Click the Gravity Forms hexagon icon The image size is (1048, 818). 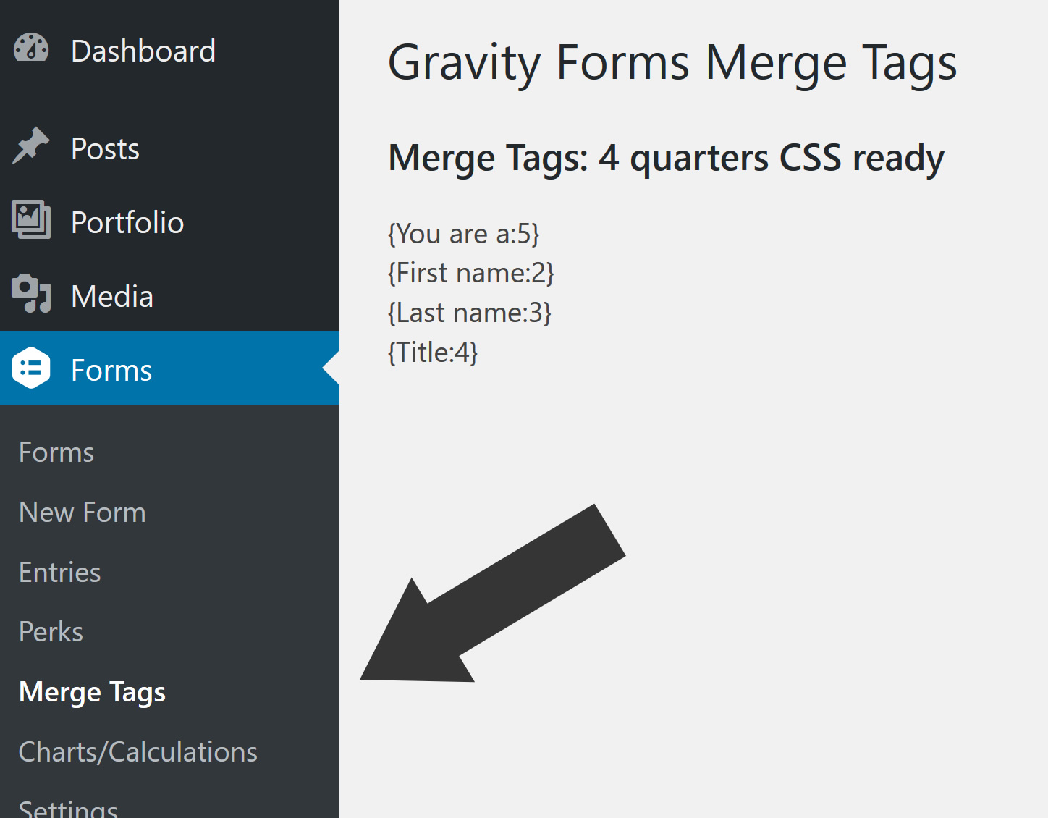(31, 368)
